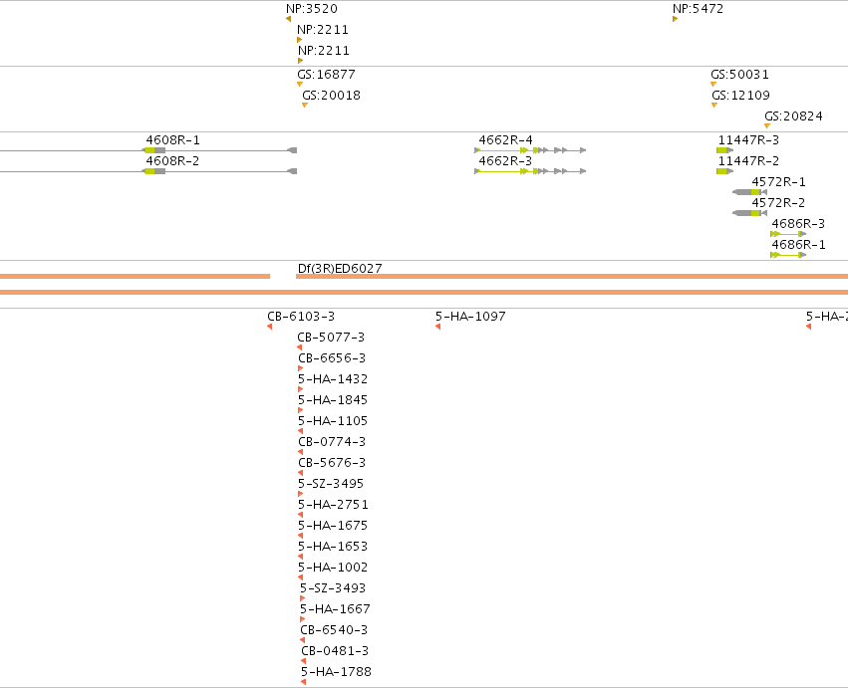
Task: Select the marker beneath GS:20824
Action: pos(767,126)
